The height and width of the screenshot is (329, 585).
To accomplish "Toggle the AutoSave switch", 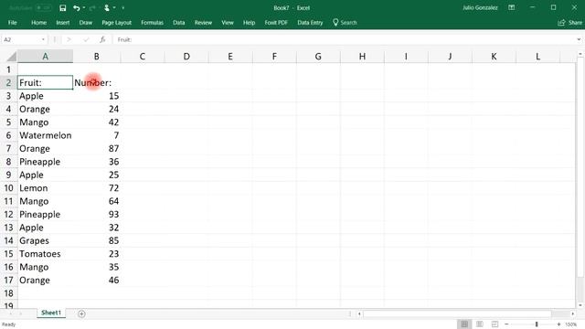I will point(44,8).
